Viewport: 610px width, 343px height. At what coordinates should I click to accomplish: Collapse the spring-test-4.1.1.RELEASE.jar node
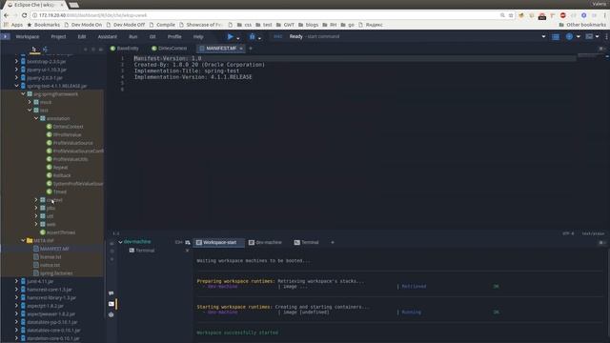tap(16, 86)
